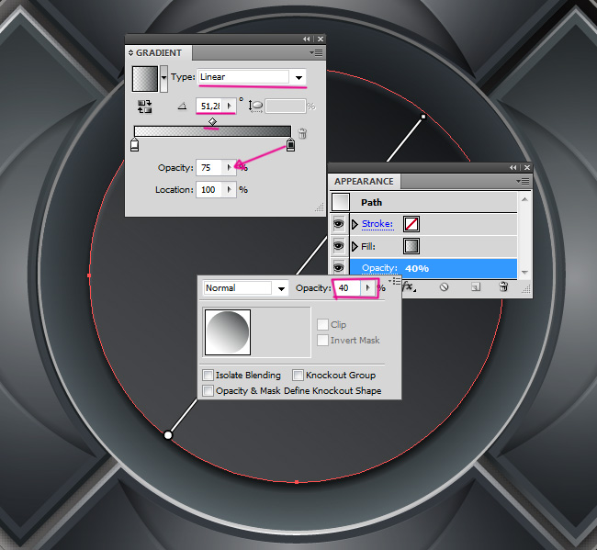The image size is (597, 550).
Task: Click the Stroke none color swatch
Action: click(411, 224)
